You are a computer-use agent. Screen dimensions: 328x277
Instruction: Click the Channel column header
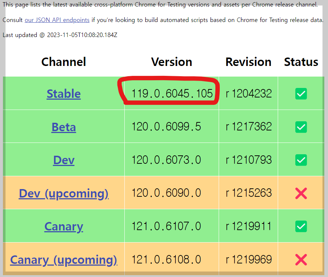click(x=63, y=62)
